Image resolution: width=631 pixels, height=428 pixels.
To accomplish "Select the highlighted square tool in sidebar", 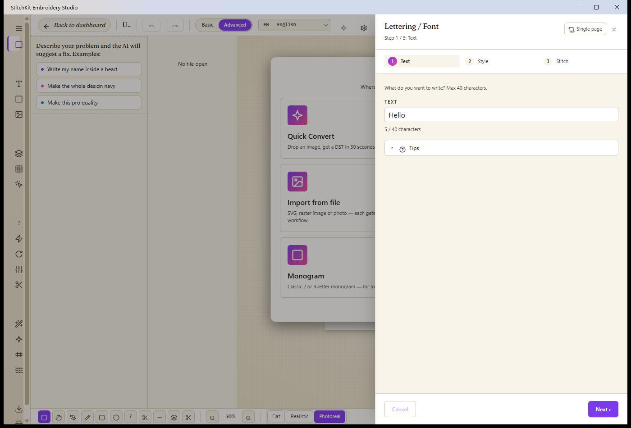I will (19, 45).
